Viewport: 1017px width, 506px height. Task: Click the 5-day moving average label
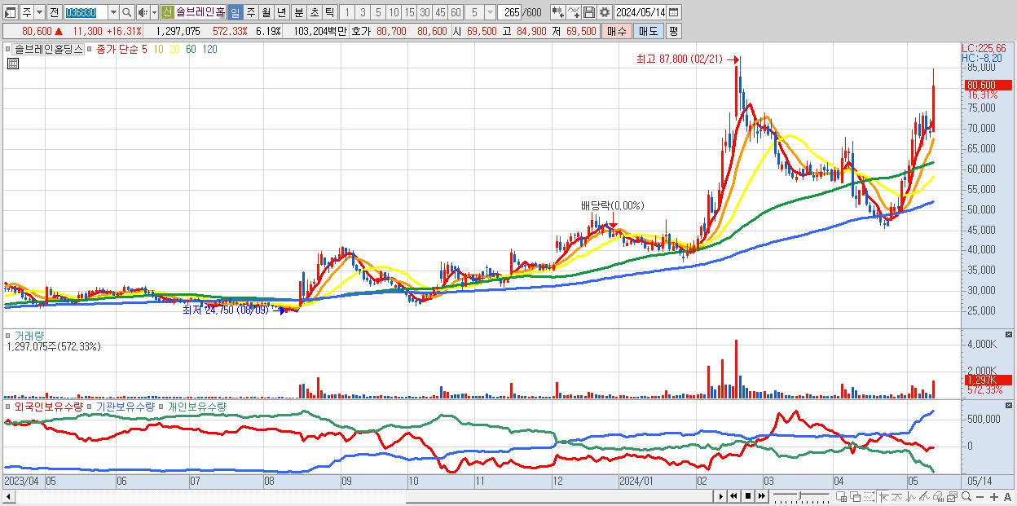tap(144, 49)
